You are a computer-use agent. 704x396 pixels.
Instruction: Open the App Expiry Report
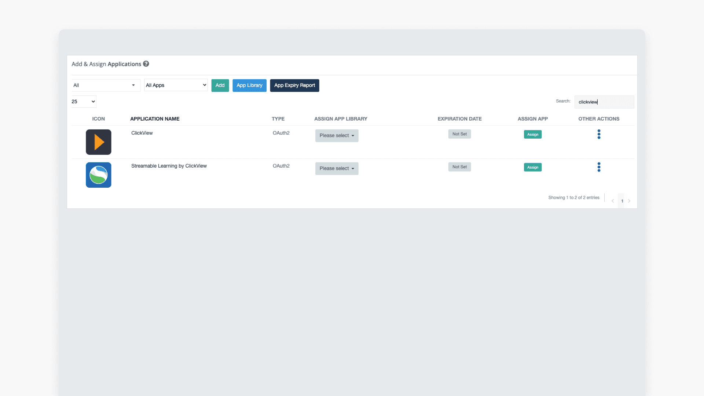(294, 85)
